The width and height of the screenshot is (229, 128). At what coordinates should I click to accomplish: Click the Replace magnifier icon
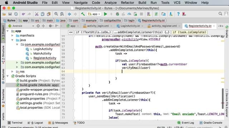point(62,14)
